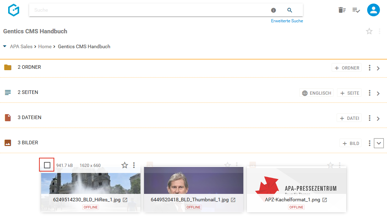Click the add Bild button
387x224 pixels.
350,143
